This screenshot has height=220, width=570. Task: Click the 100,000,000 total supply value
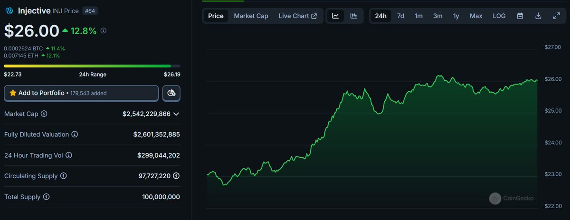pos(161,197)
